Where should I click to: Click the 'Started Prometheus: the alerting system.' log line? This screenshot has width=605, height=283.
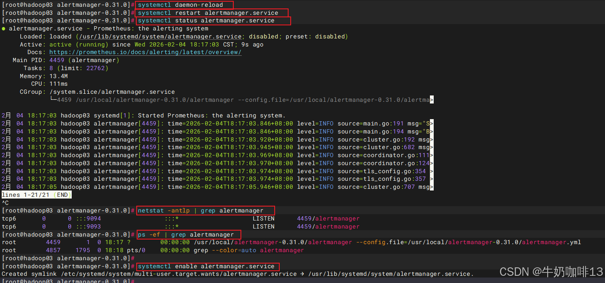click(x=143, y=115)
